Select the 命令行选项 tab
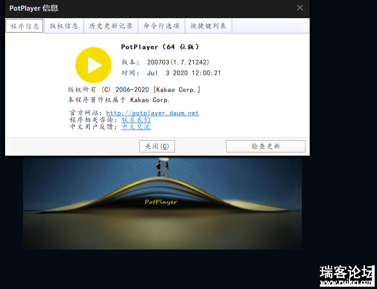Screen dimensions: 377x289 pyautogui.click(x=161, y=26)
